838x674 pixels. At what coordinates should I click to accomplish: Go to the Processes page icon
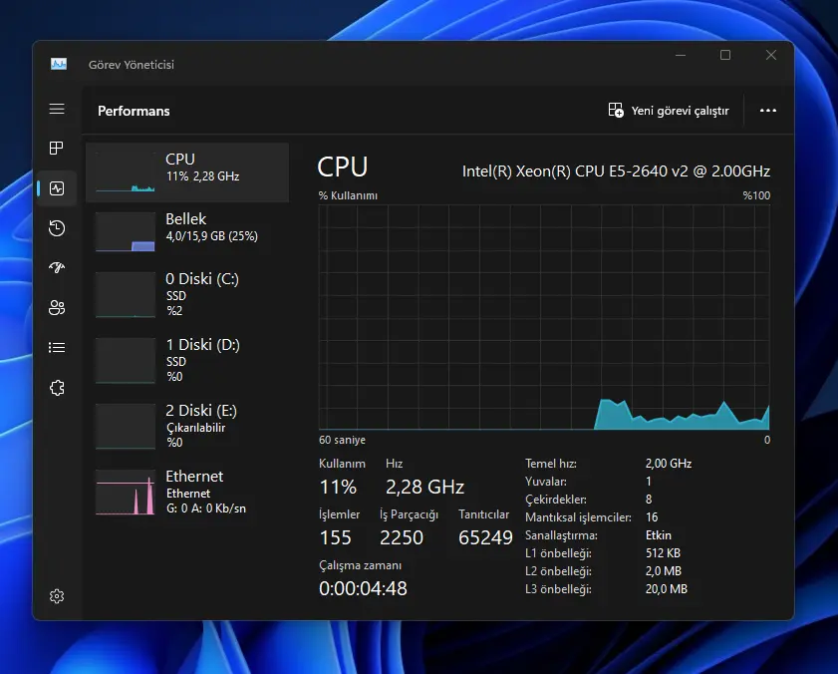[57, 149]
